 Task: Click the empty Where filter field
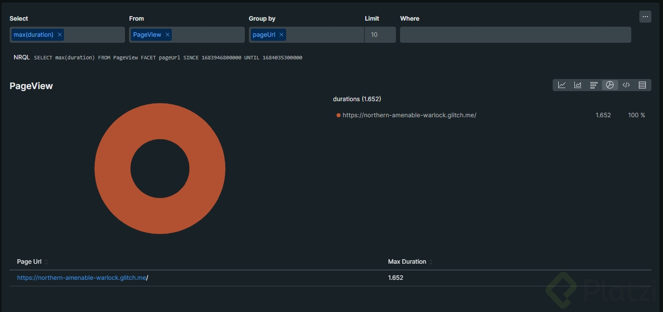tap(515, 35)
